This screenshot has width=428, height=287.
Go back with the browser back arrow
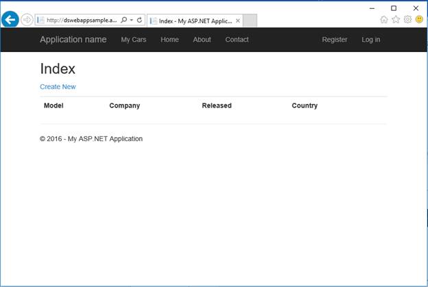[x=10, y=19]
